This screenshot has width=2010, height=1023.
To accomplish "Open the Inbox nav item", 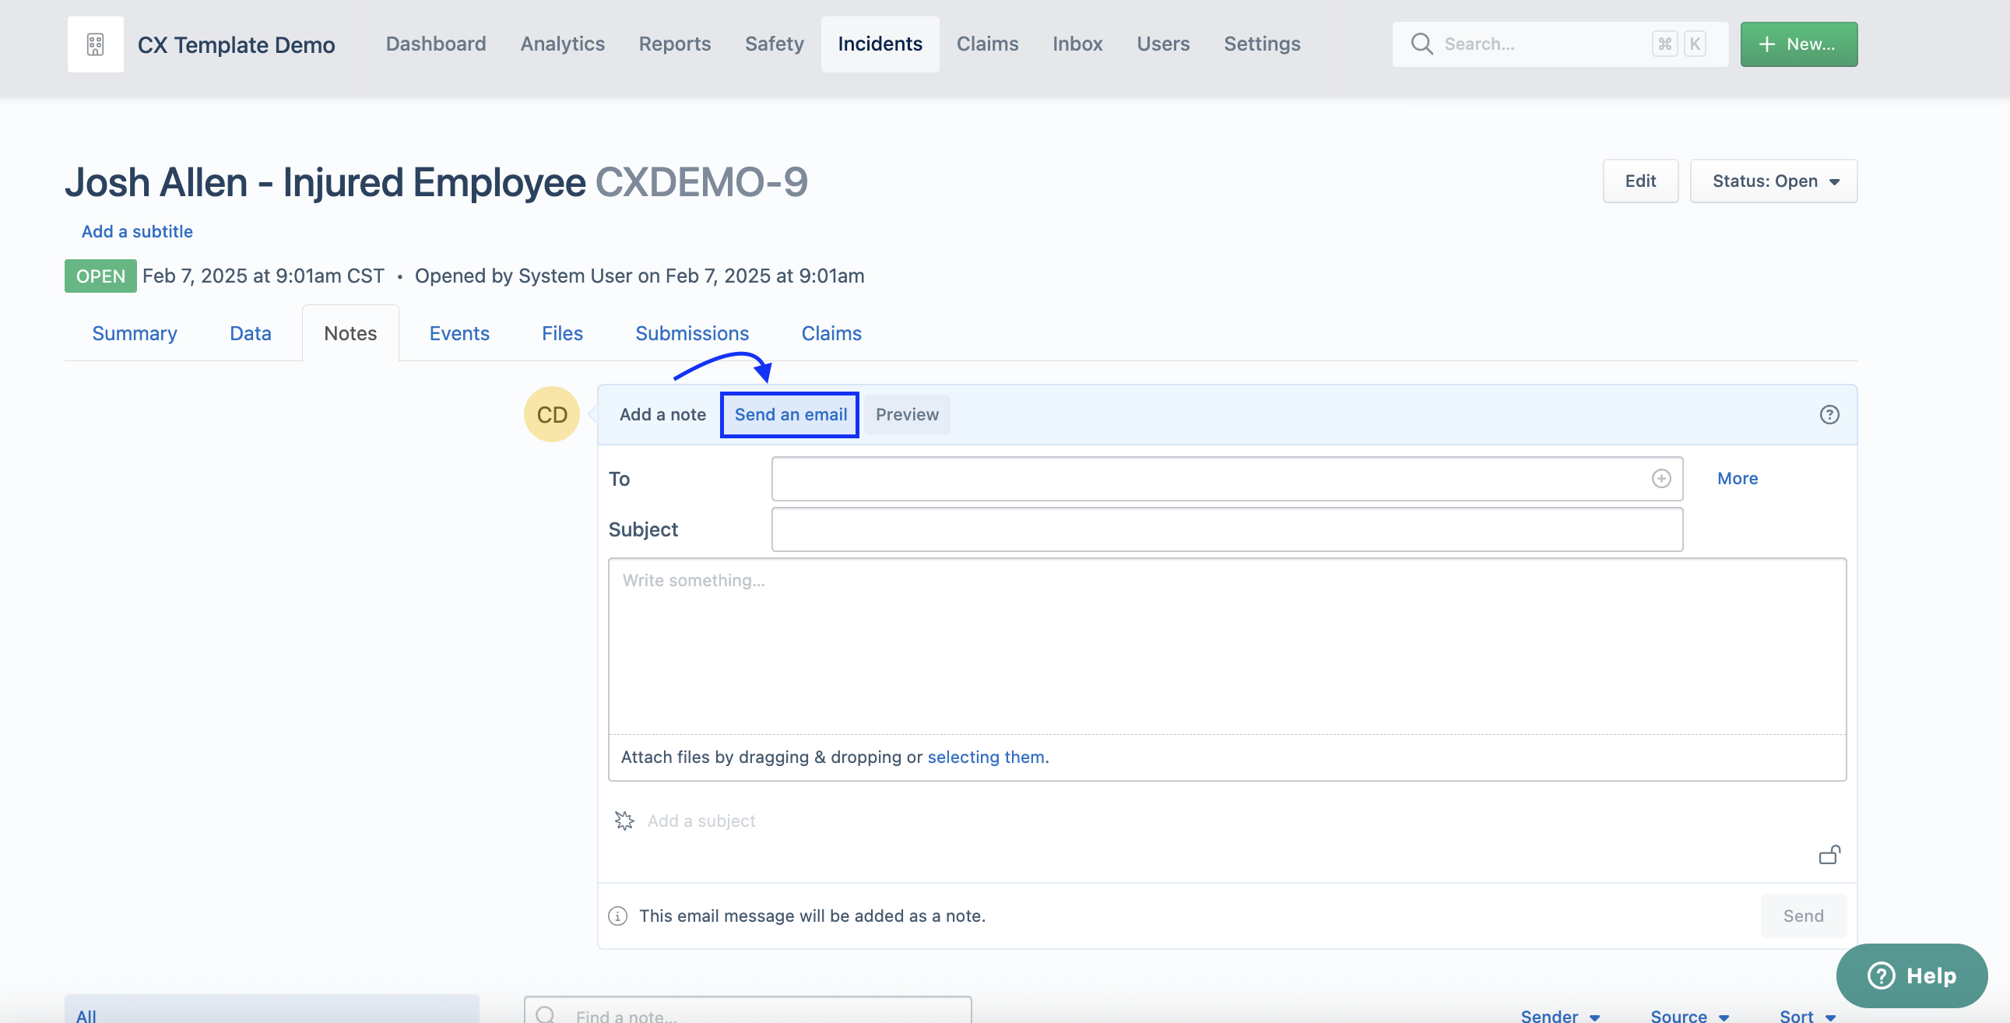I will click(1077, 44).
